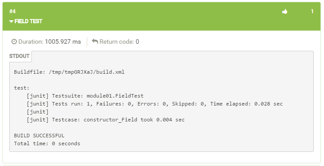This screenshot has height=166, width=324.
Task: Click the #4 test number label
Action: [x=12, y=11]
